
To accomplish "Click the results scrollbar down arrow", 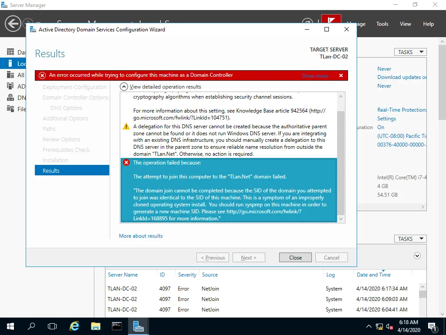I will (x=341, y=219).
